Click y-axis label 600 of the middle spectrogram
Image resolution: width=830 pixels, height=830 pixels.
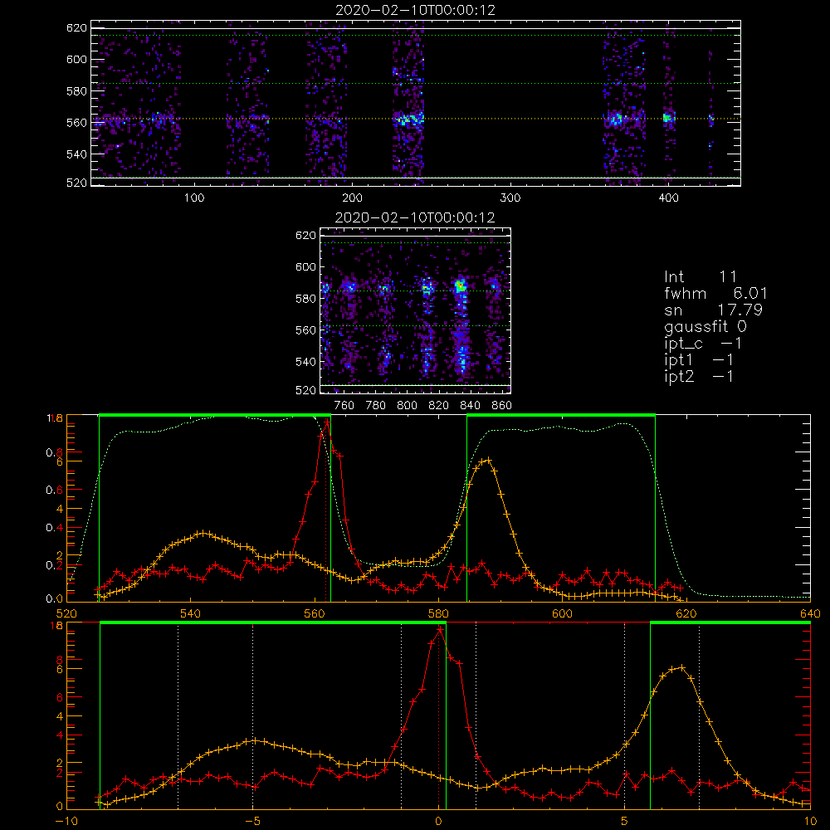pos(305,266)
